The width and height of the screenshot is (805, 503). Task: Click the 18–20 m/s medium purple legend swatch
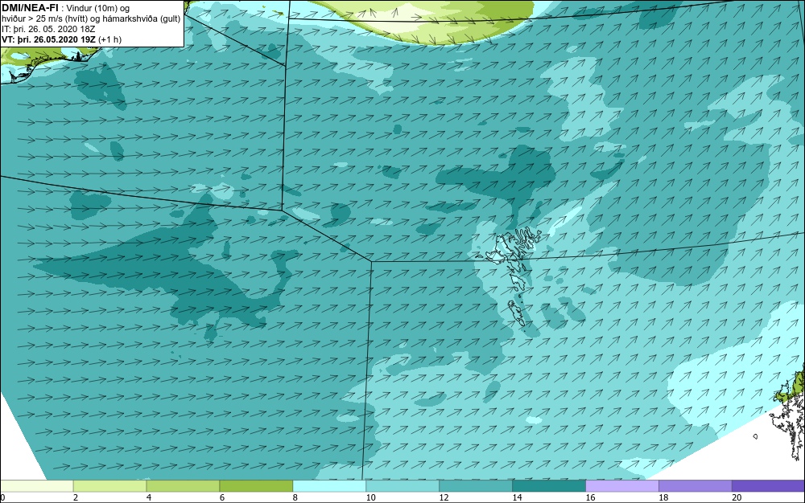[x=696, y=486]
